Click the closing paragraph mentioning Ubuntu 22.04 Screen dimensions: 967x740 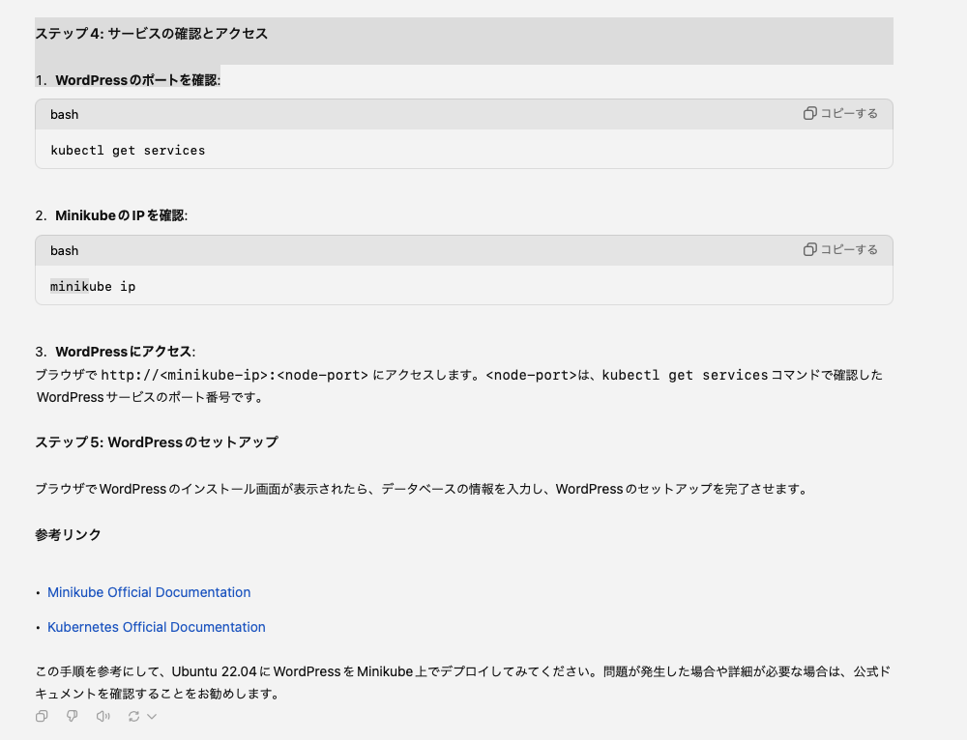click(x=462, y=682)
